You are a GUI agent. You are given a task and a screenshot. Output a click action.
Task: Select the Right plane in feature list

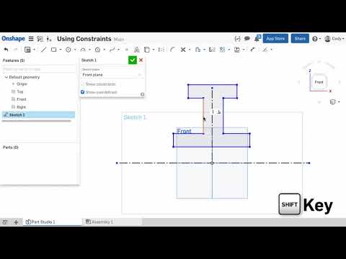pyautogui.click(x=22, y=107)
